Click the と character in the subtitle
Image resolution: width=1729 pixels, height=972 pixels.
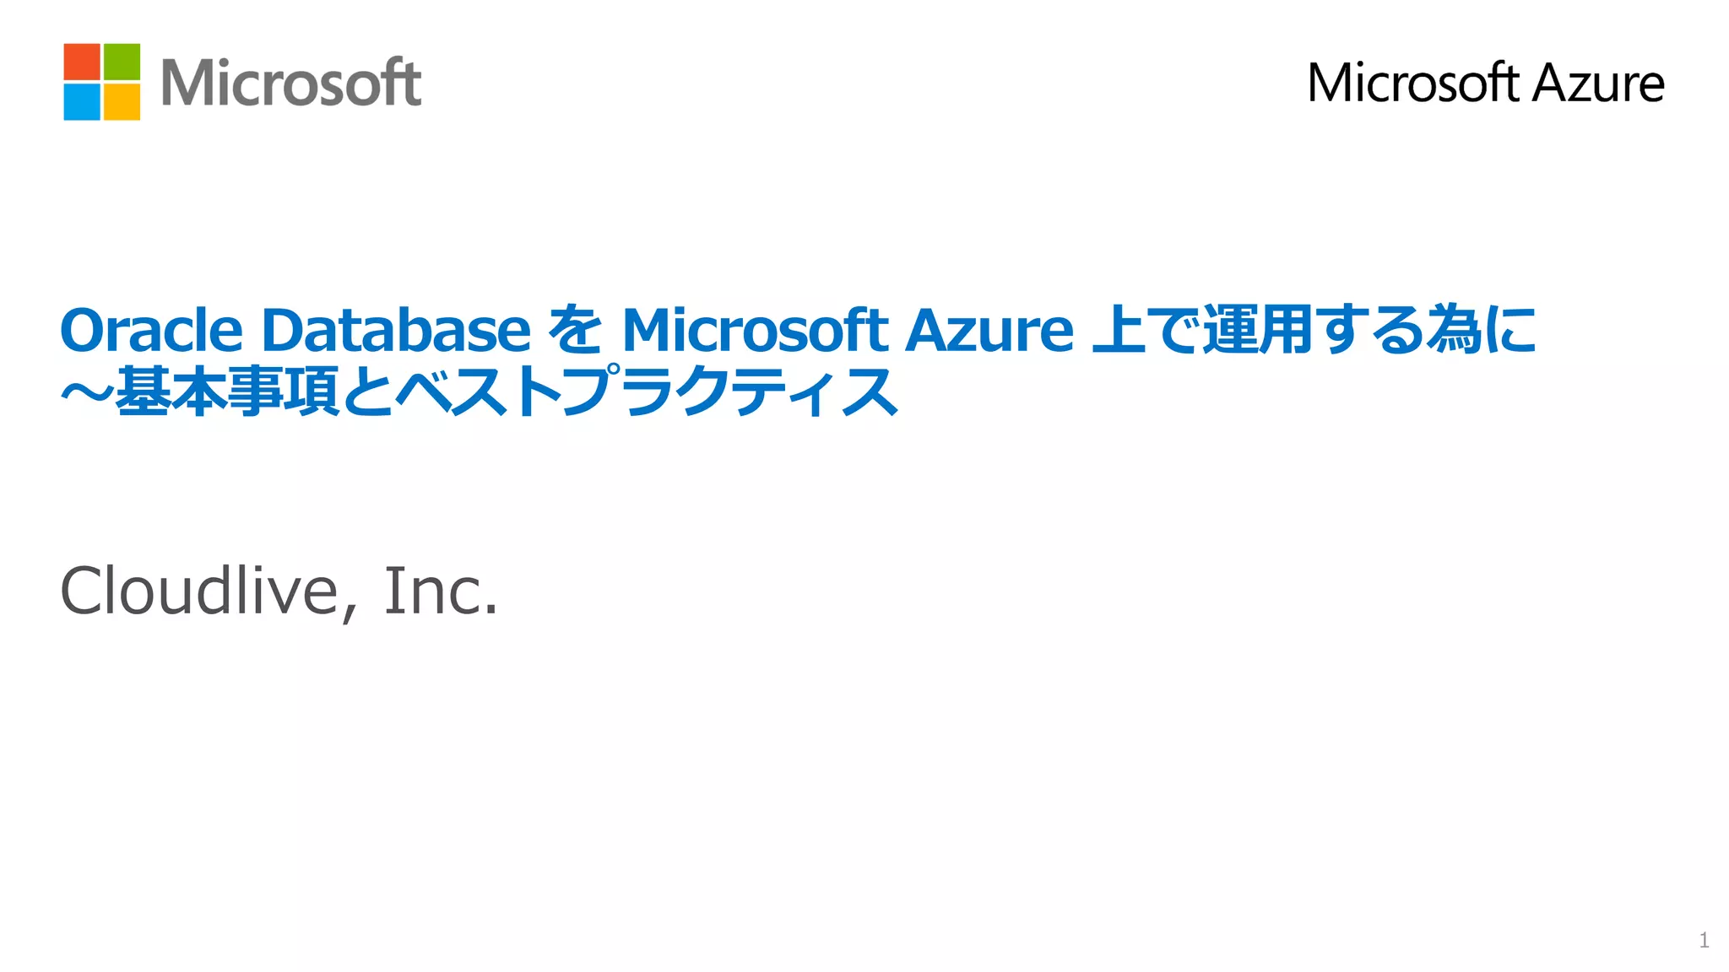click(x=368, y=391)
